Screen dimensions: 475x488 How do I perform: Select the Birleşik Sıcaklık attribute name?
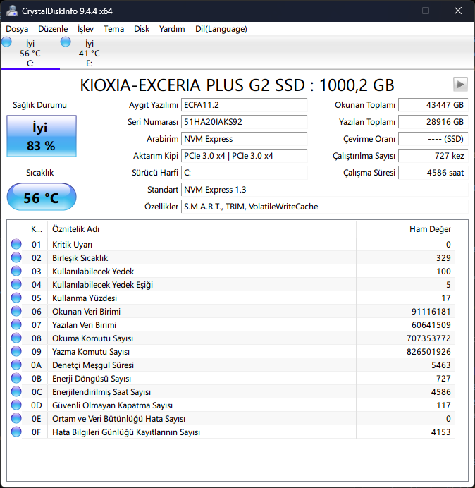(x=80, y=258)
